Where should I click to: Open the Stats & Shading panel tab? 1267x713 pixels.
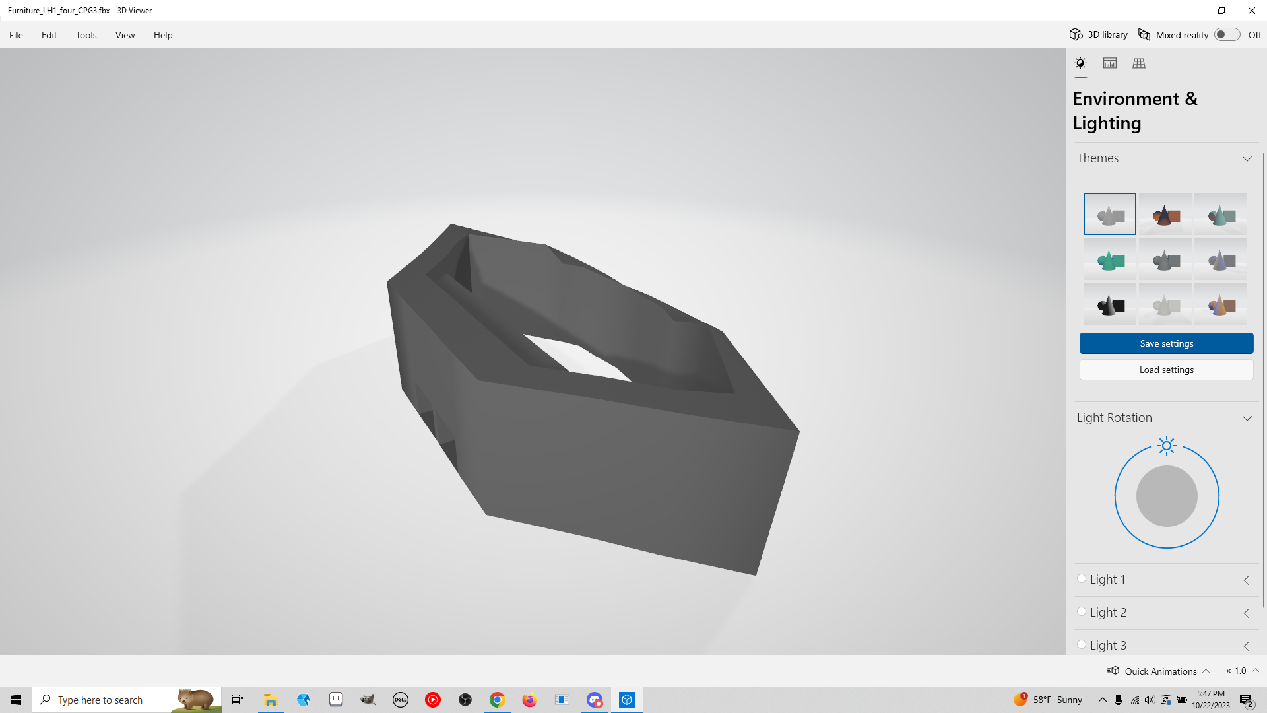[1110, 63]
